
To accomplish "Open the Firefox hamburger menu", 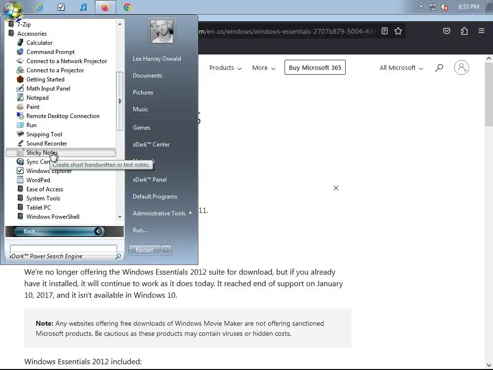I will coord(481,31).
